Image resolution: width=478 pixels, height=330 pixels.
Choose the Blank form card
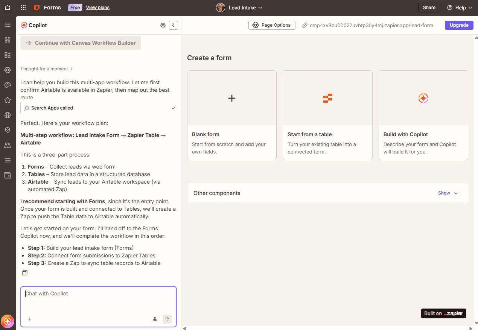click(x=232, y=115)
